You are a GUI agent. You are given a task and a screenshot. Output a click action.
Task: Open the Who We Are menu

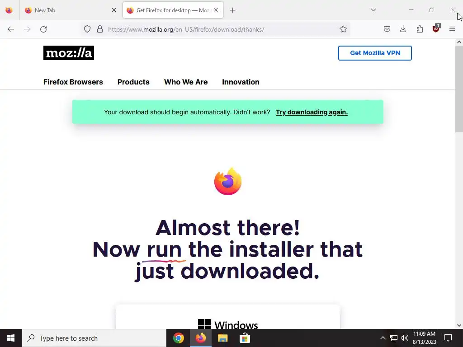(186, 82)
